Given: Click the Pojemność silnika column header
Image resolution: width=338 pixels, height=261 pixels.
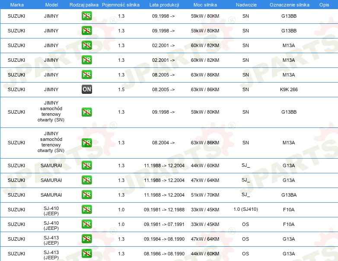Looking at the screenshot, I should [121, 5].
